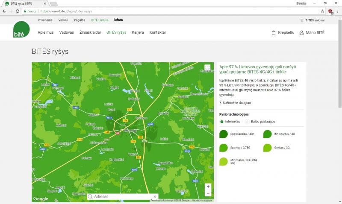Click the BITĖ green logo
Screen dimensions: 342x204
click(x=21, y=29)
